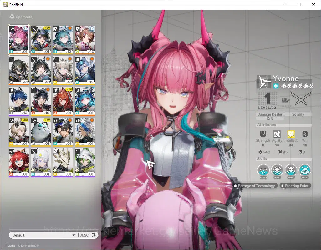Click the Crit tag
Screen dimensions: 321x250
(x=270, y=118)
